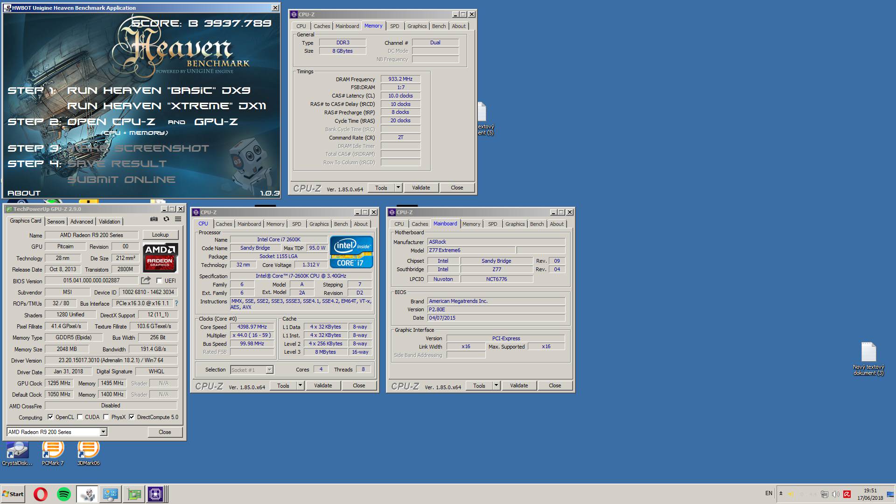Select the Heaven Benchmark robot taskbar button
Screen dimensions: 896x504
87,494
